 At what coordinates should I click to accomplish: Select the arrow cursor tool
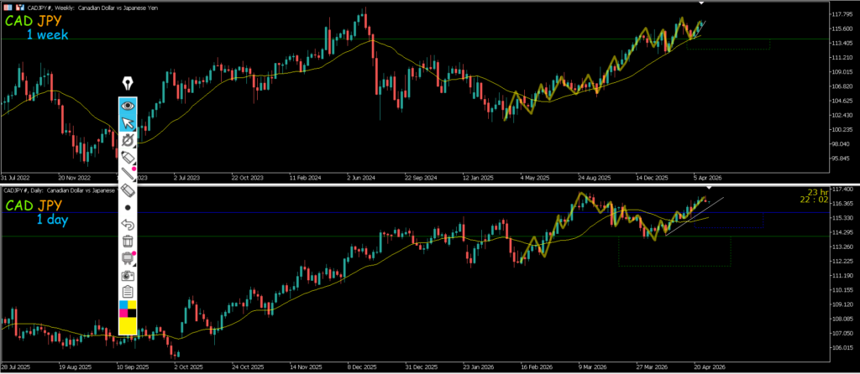point(128,122)
